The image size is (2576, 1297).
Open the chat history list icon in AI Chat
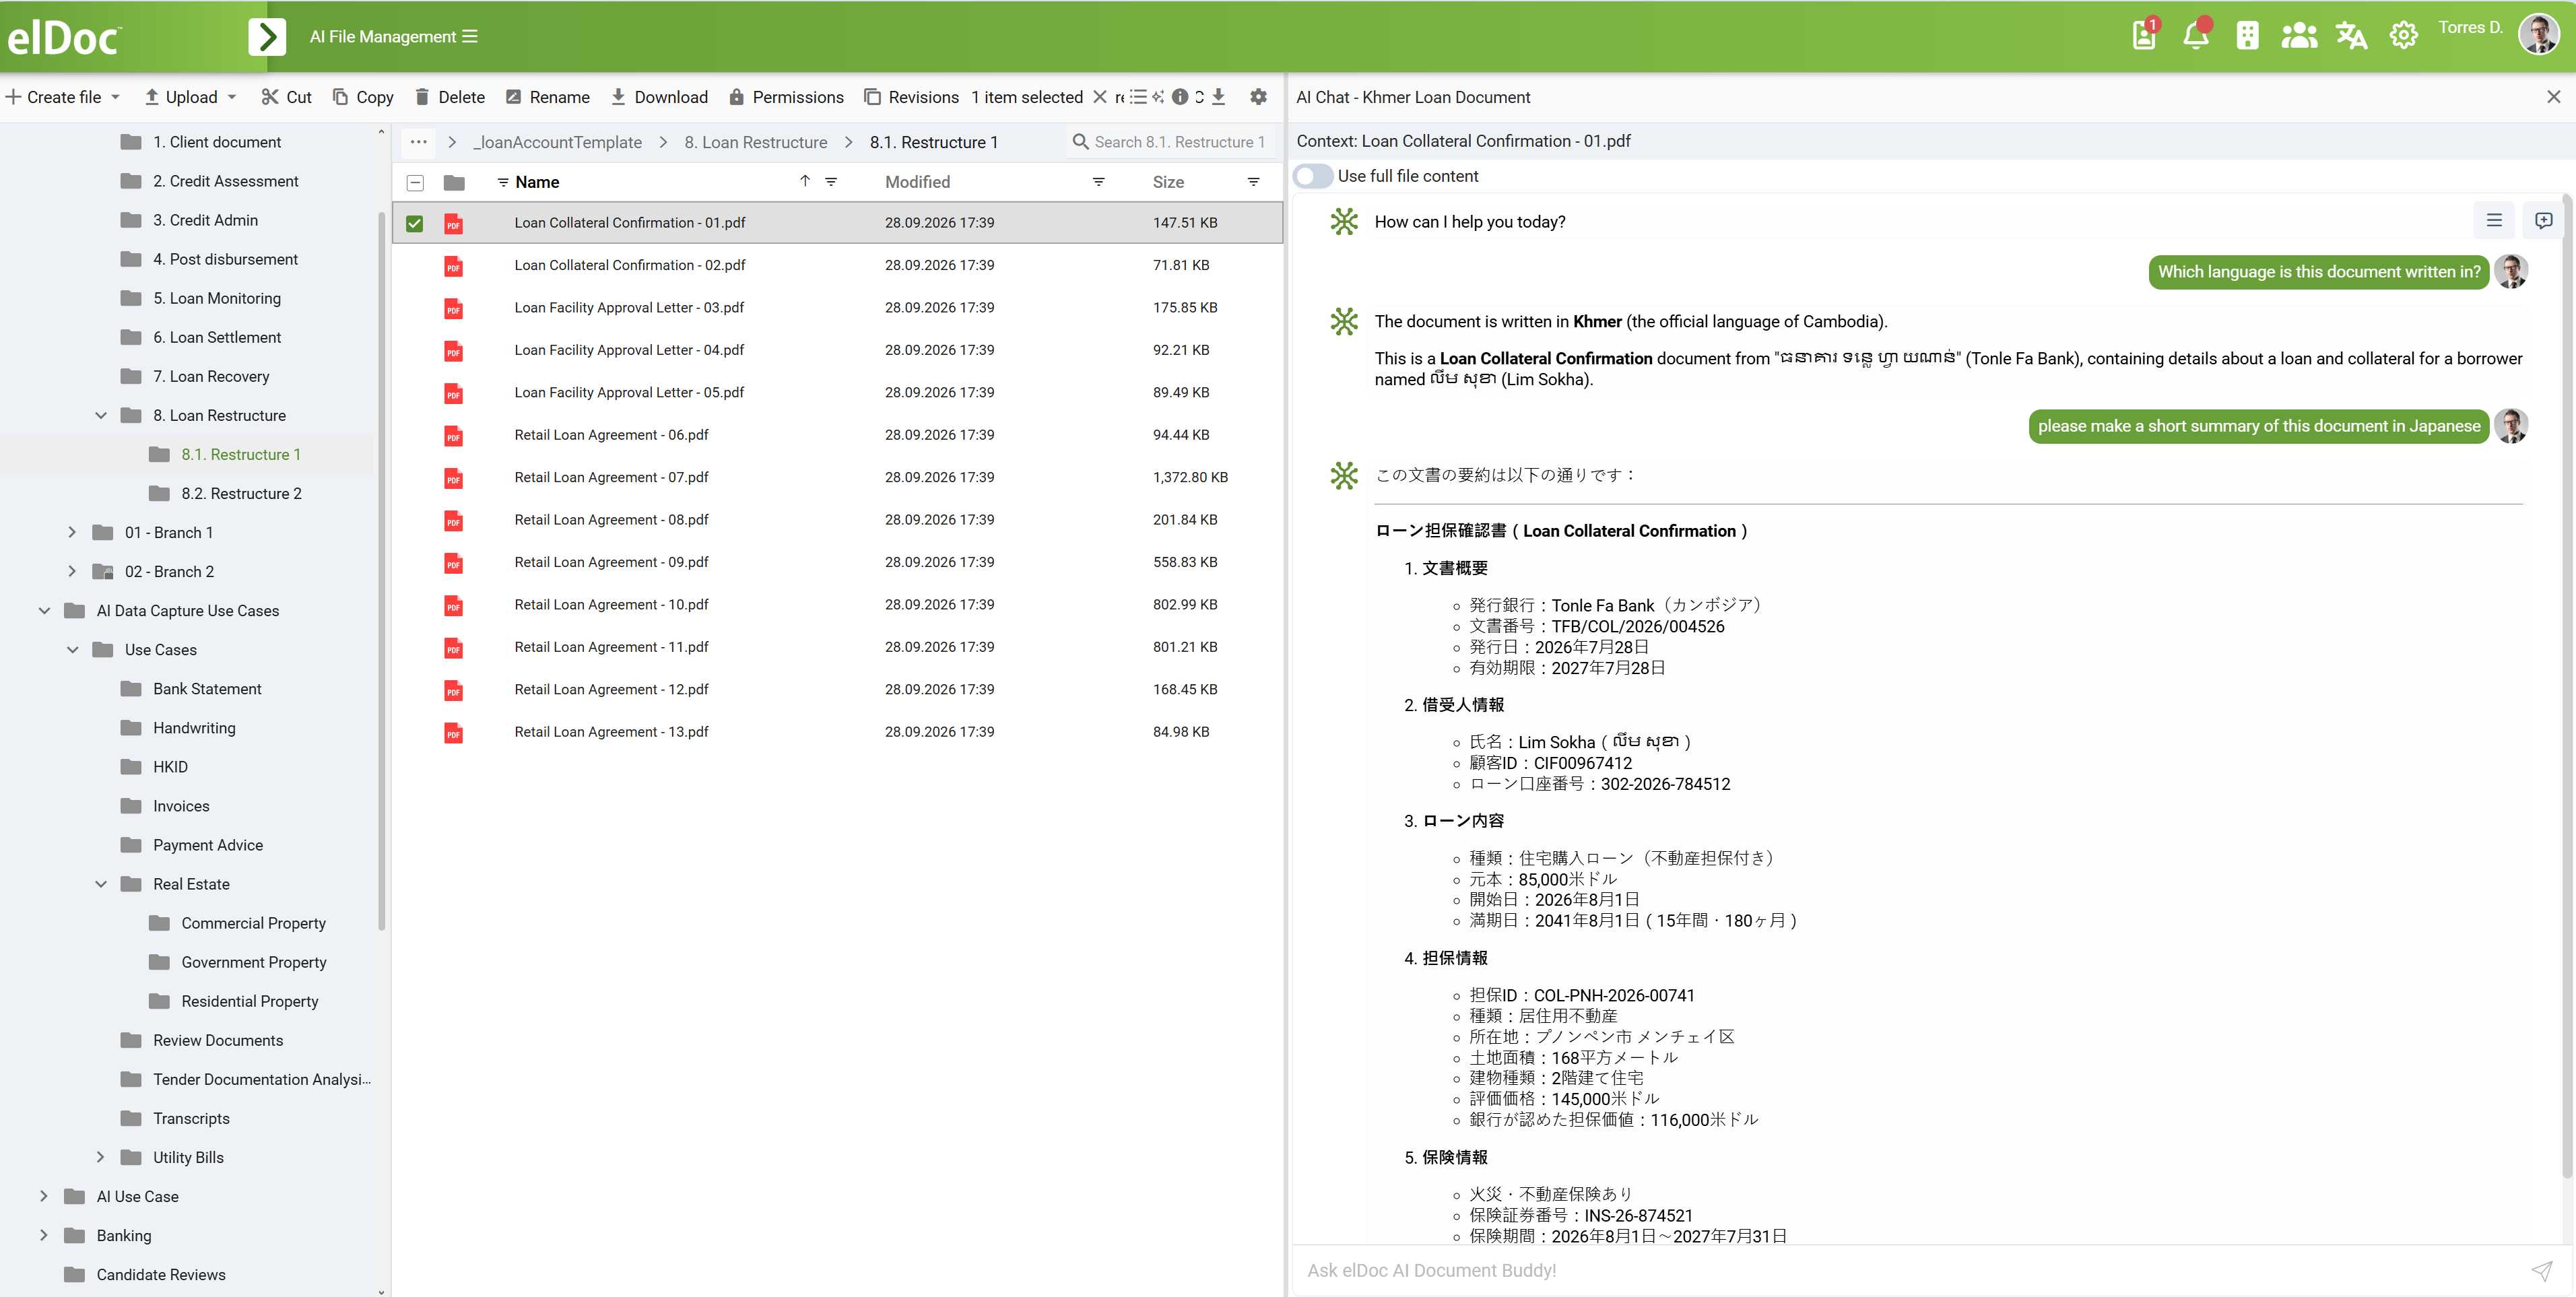coord(2494,221)
